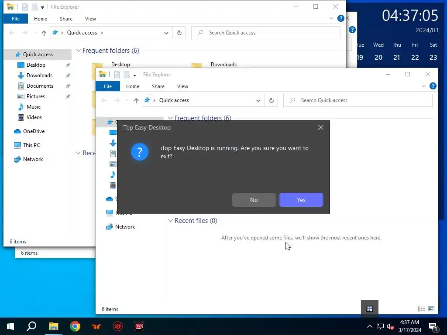This screenshot has width=447, height=335.
Task: Select Documents in back Explorer sidebar
Action: point(40,86)
